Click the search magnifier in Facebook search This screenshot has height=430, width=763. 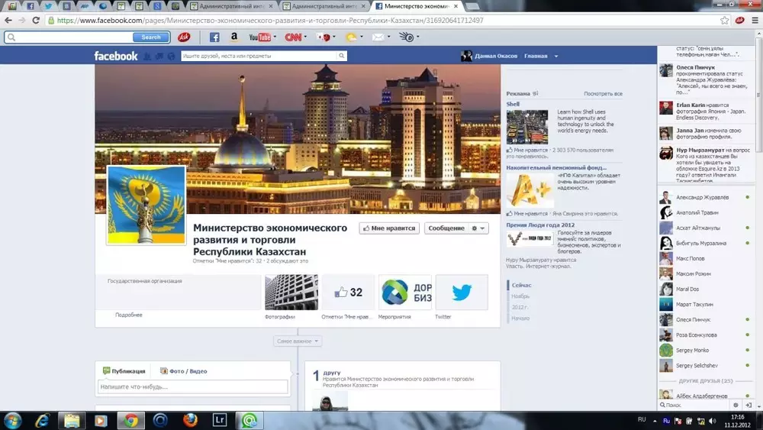(x=342, y=56)
